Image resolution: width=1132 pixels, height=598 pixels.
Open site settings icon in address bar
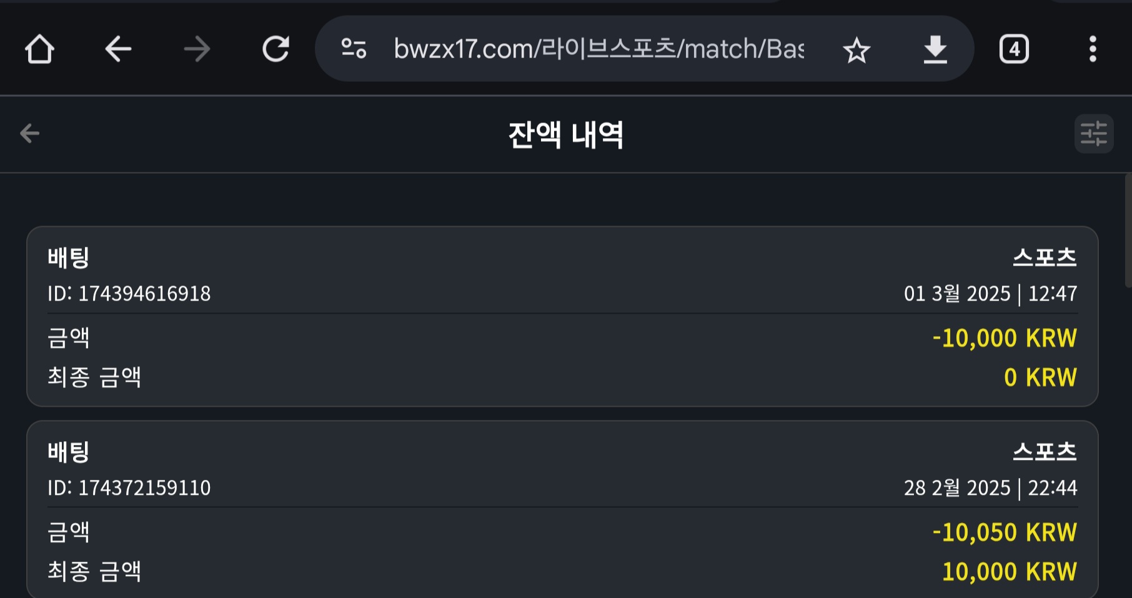click(x=354, y=49)
